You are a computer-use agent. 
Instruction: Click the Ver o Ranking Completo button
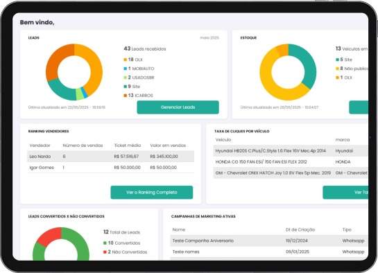tap(152, 192)
